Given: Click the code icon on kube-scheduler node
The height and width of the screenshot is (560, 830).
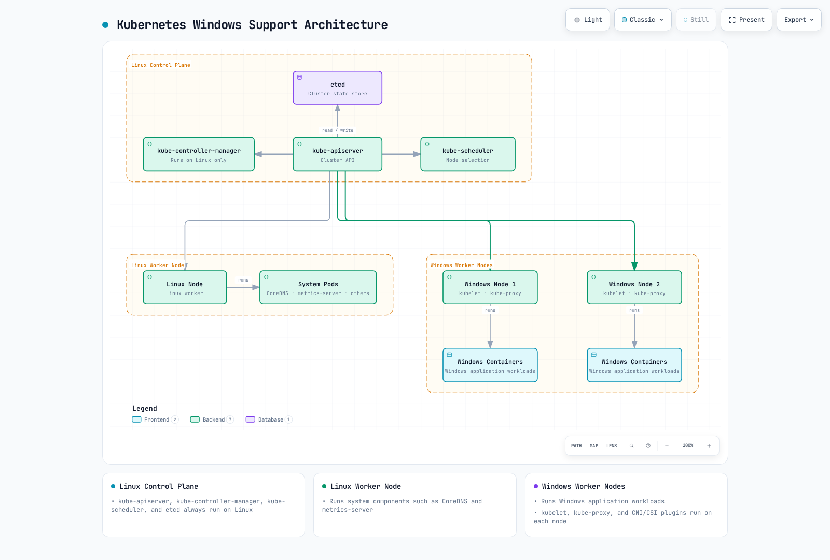Looking at the screenshot, I should coord(427,144).
